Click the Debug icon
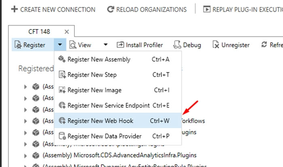 (x=177, y=45)
